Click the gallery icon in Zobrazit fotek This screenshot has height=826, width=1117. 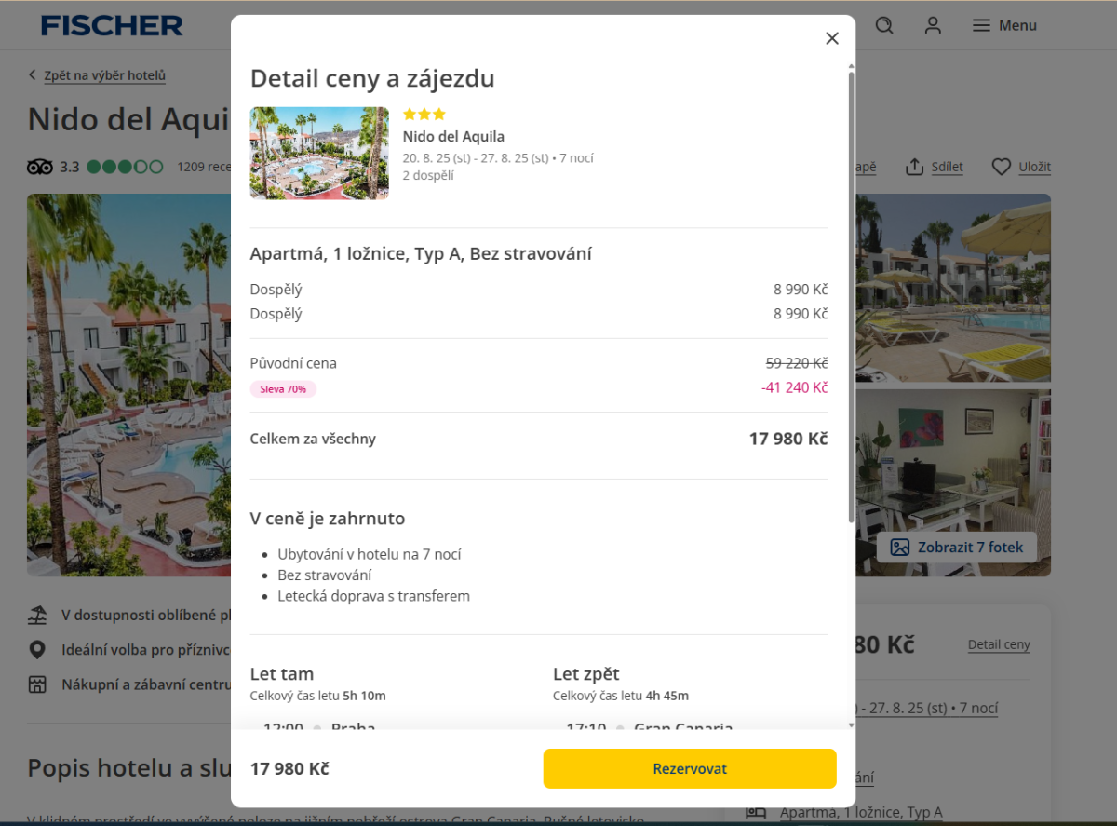click(899, 548)
